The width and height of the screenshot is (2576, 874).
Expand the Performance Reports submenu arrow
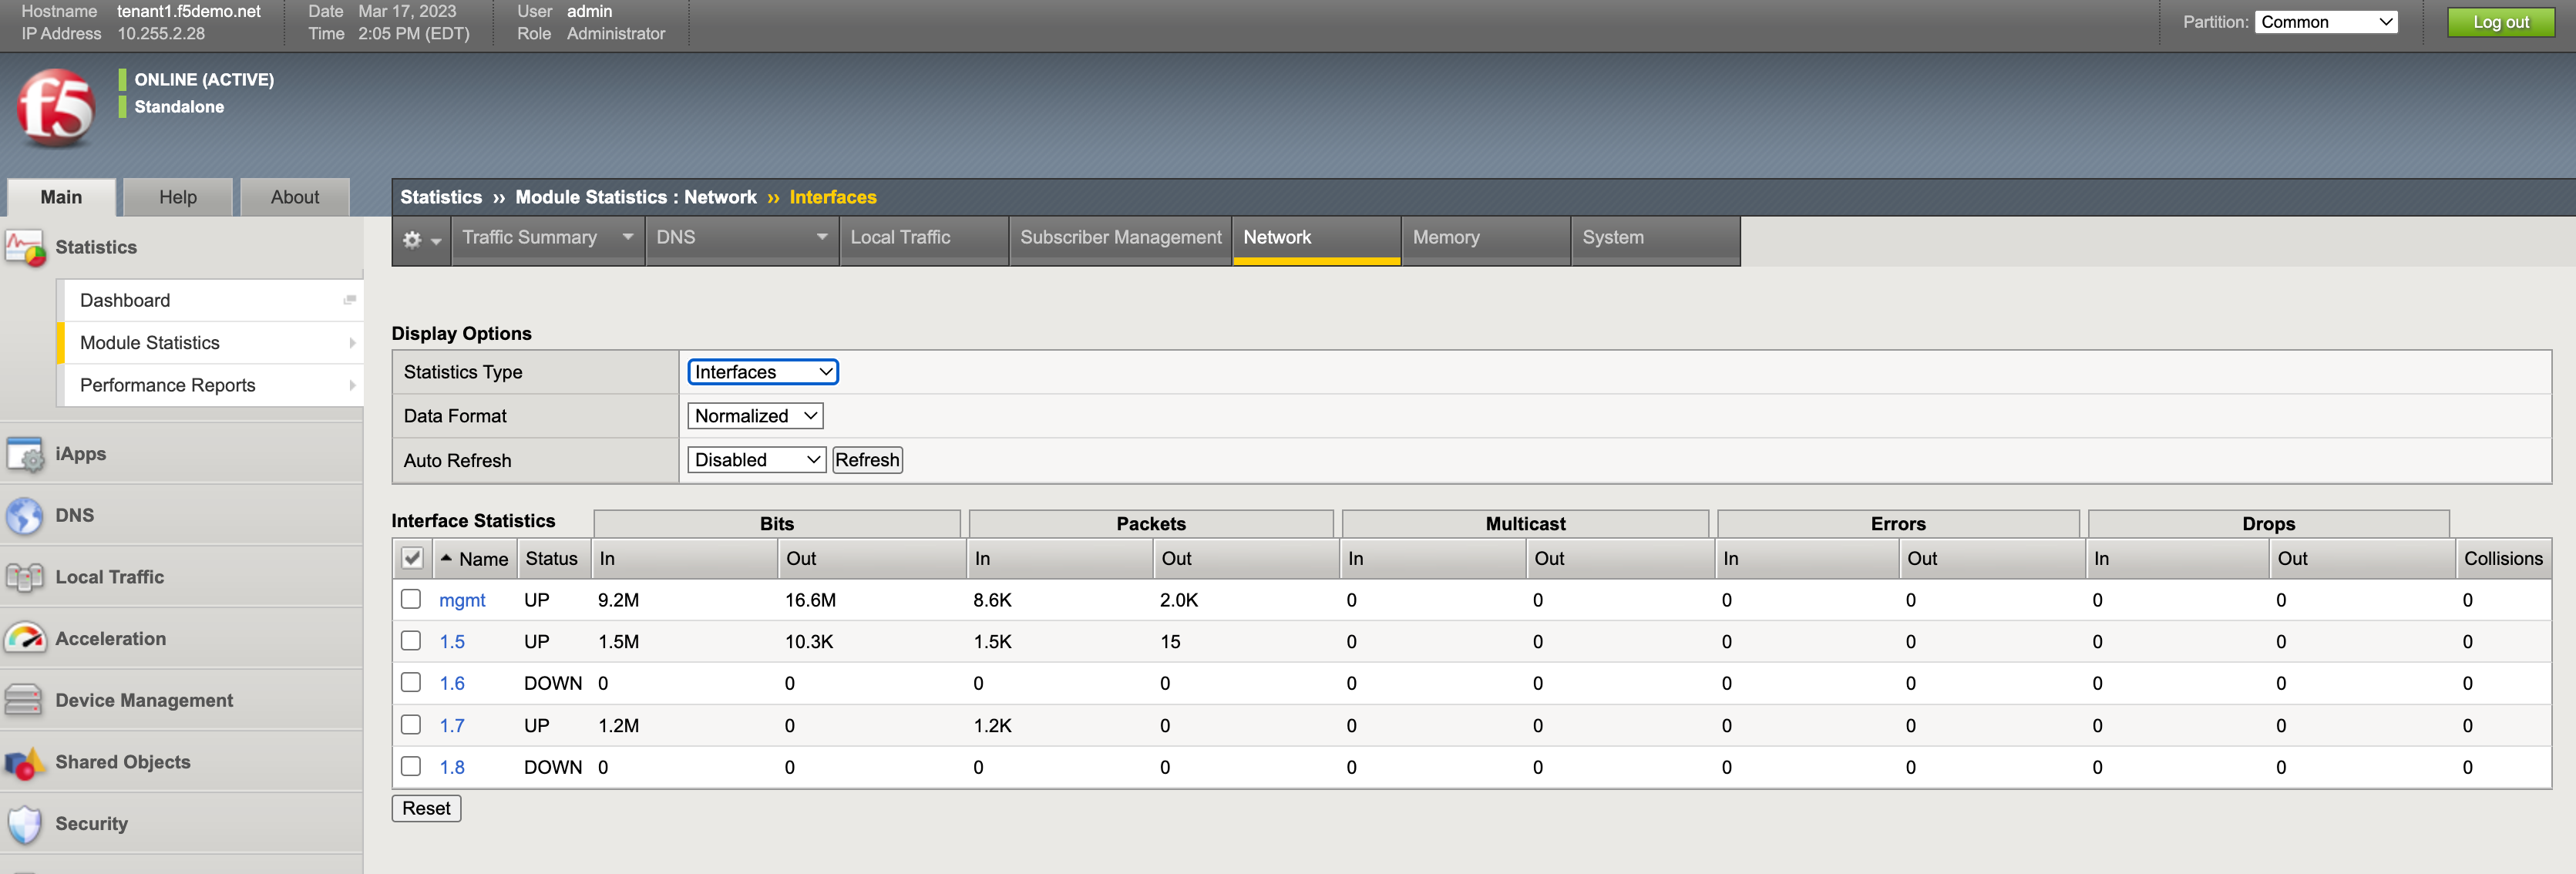coord(352,385)
